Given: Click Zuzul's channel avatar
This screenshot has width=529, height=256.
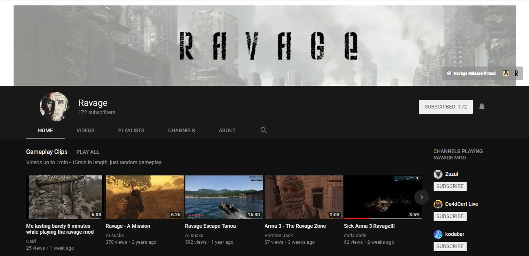Looking at the screenshot, I should [438, 174].
